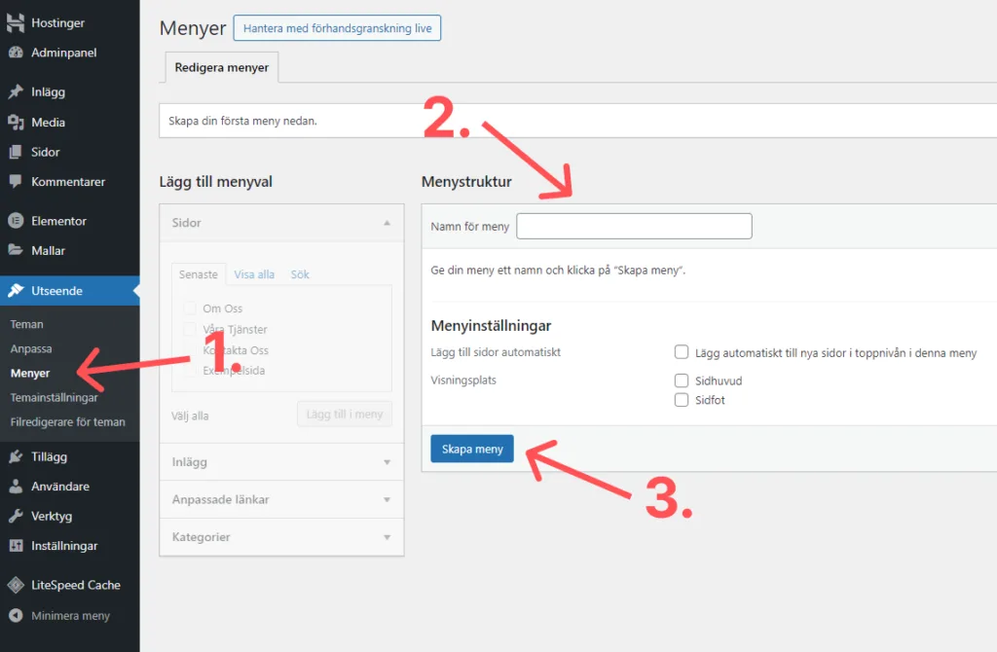This screenshot has width=997, height=652.
Task: Select the Exempelsida page label
Action: pos(234,371)
